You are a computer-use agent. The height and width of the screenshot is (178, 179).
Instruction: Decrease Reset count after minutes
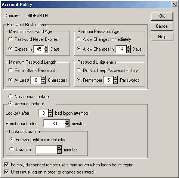point(67,126)
